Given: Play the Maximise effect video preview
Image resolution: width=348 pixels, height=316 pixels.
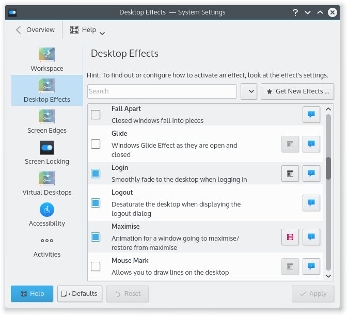Looking at the screenshot, I should click(x=290, y=237).
